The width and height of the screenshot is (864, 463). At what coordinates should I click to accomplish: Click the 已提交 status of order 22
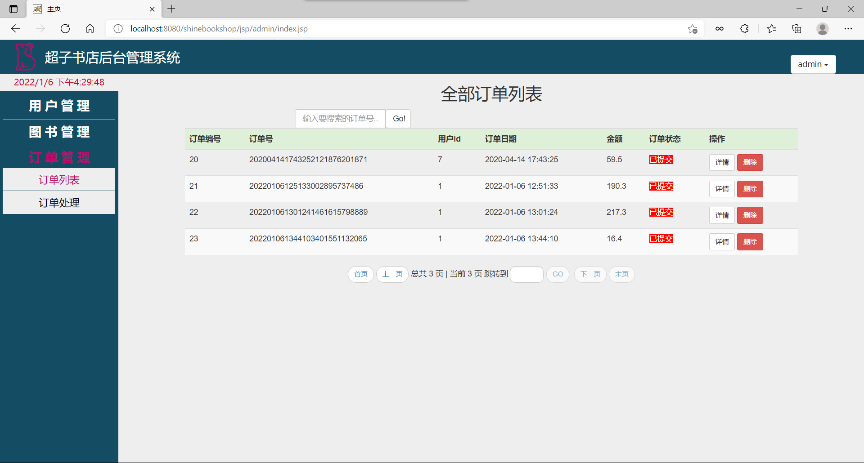tap(661, 212)
